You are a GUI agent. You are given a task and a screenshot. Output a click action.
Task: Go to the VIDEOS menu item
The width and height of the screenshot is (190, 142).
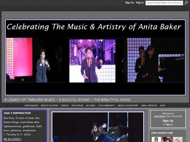tap(65, 106)
